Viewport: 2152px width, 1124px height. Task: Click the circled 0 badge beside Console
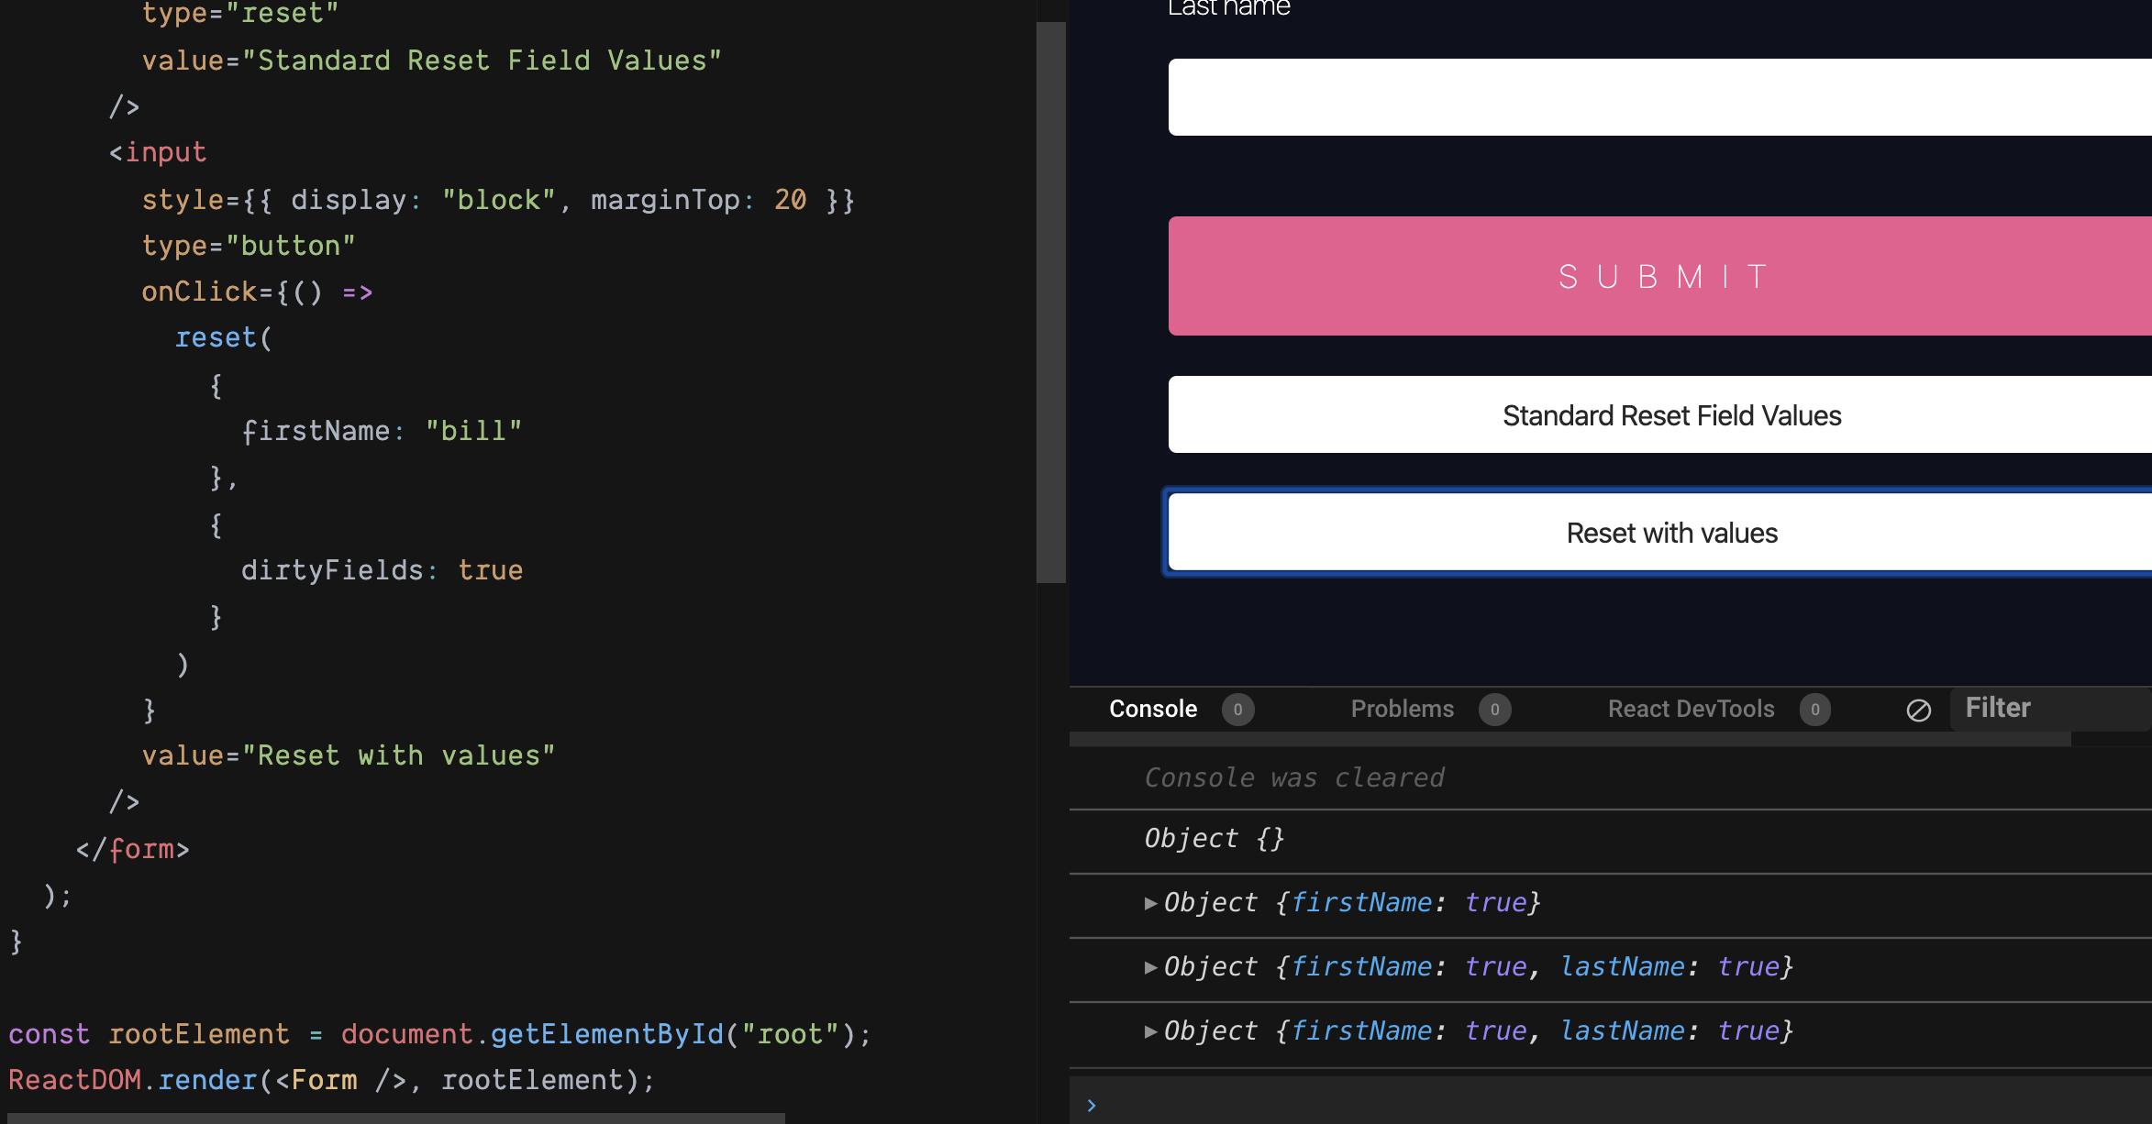1238,709
